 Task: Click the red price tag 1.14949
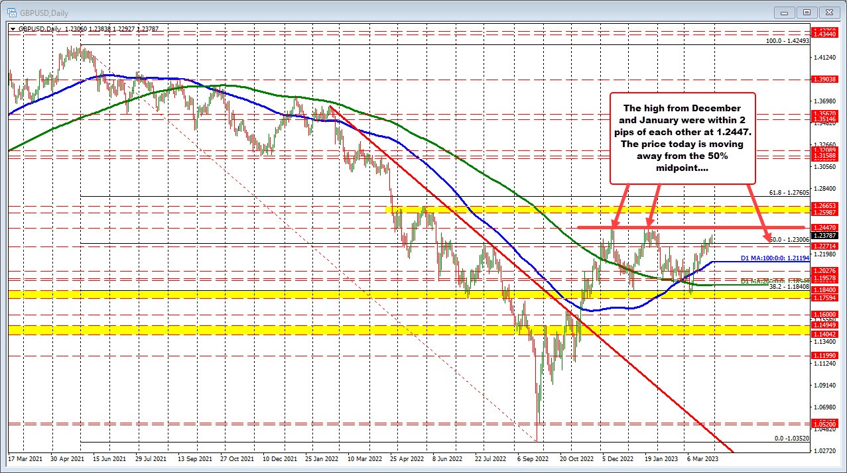[x=826, y=325]
